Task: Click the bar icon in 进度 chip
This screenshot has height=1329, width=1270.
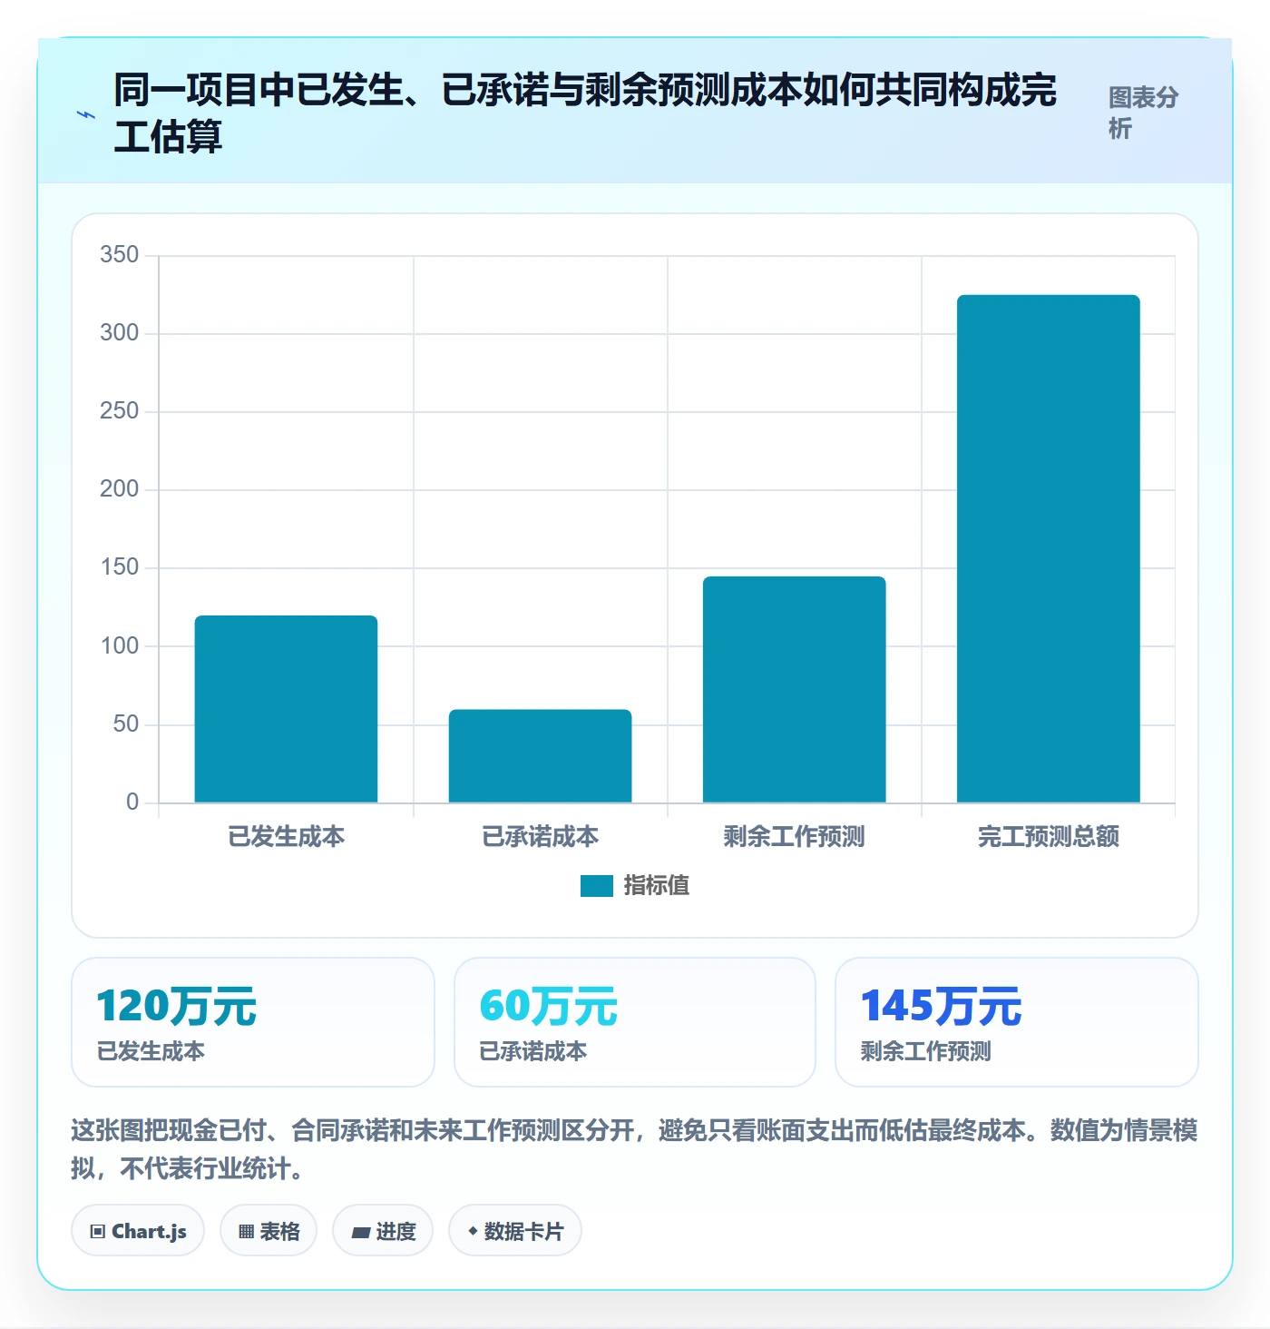Action: (x=361, y=1232)
